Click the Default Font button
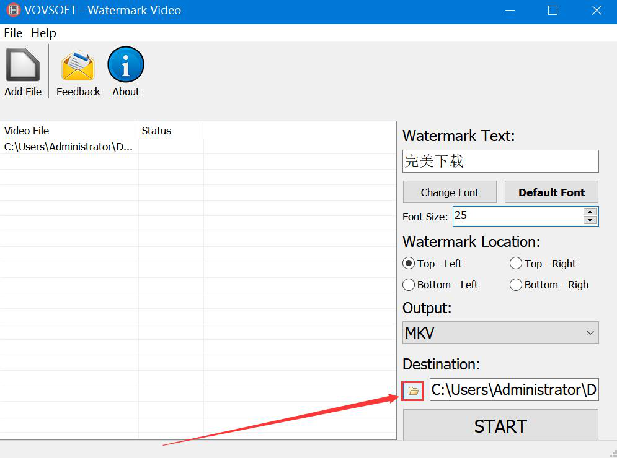This screenshot has height=458, width=617. [551, 192]
